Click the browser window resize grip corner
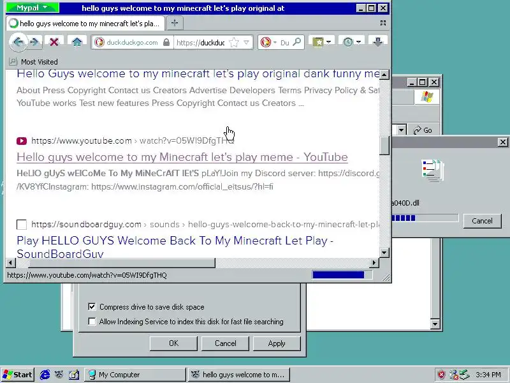This screenshot has width=510, height=383. click(386, 278)
